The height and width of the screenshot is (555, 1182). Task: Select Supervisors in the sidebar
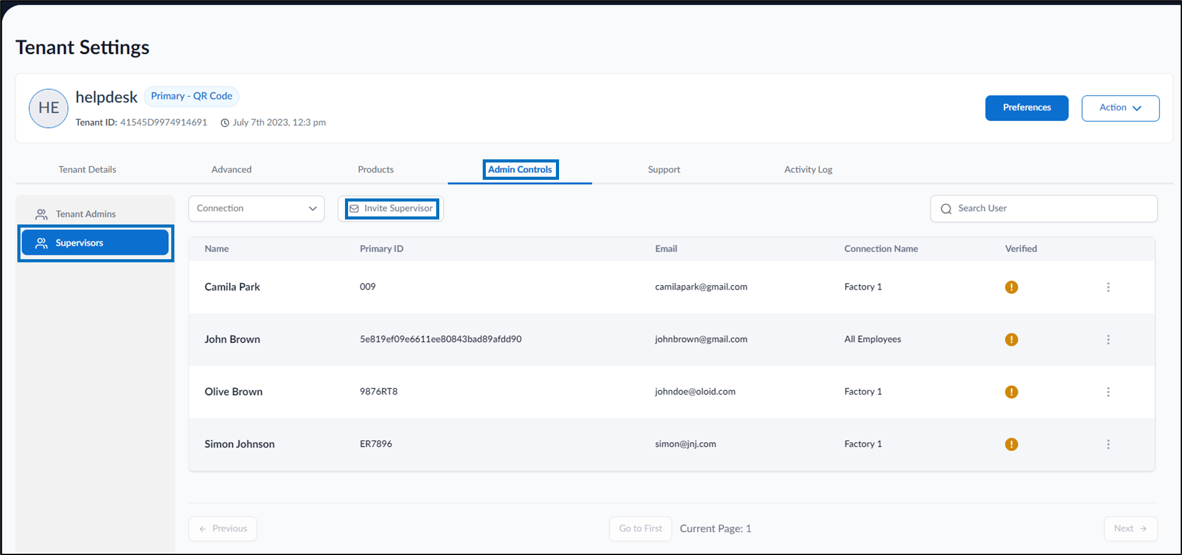(x=95, y=242)
